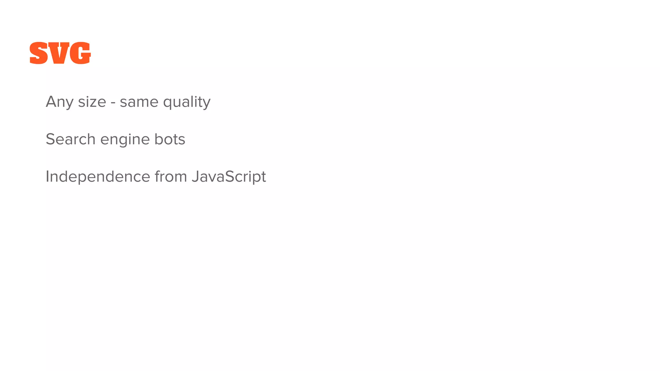Click the word "same" in the first line

coord(139,102)
